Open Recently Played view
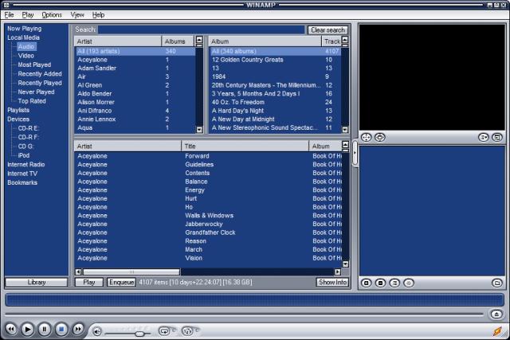Viewport: 510px width, 340px height. point(40,84)
